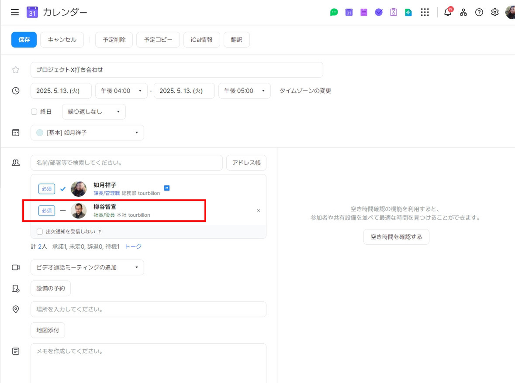The height and width of the screenshot is (383, 515).
Task: Click the 予定コピー toolbar button
Action: point(158,40)
